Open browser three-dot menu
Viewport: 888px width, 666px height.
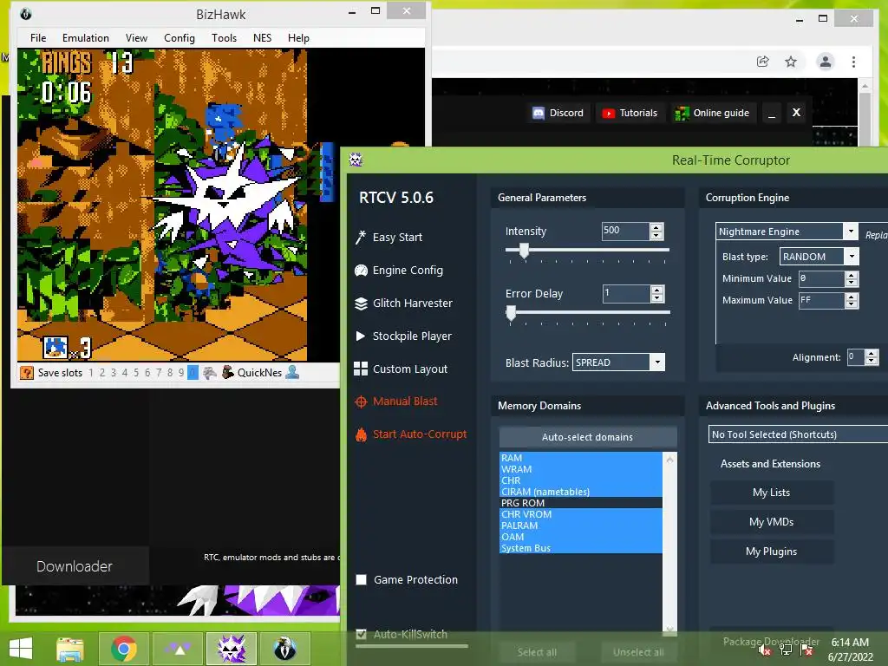[x=853, y=62]
